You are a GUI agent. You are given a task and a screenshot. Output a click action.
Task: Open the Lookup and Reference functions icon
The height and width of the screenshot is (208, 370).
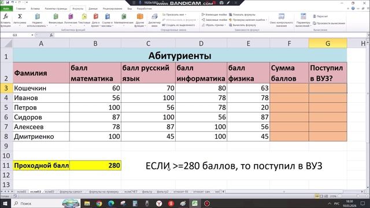tap(108, 17)
